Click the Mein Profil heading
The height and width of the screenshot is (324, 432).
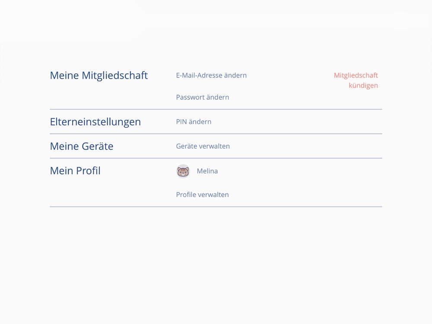click(x=75, y=171)
